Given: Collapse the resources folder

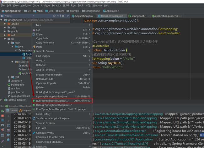Looking at the screenshot, I should point(12,62).
